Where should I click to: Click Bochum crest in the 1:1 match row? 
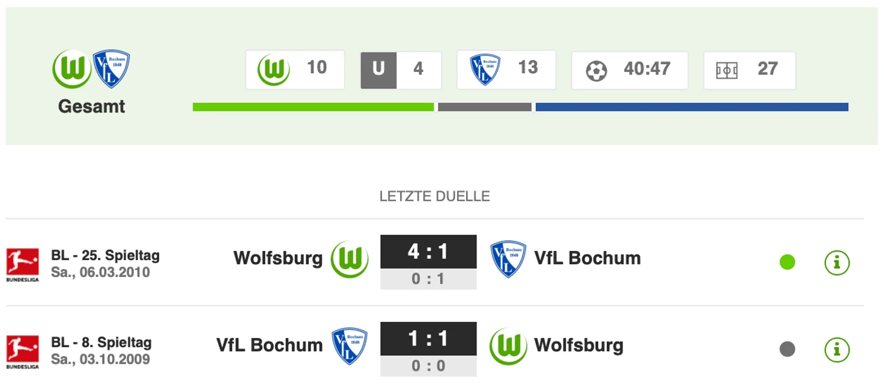pos(349,346)
